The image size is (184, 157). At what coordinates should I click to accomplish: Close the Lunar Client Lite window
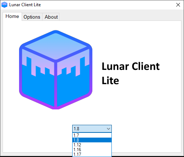tap(178, 5)
